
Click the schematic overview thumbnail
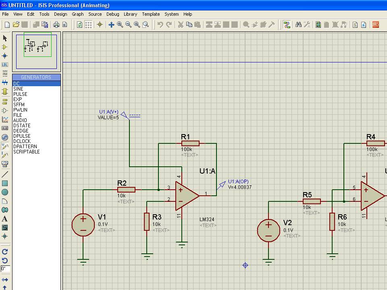click(x=36, y=51)
